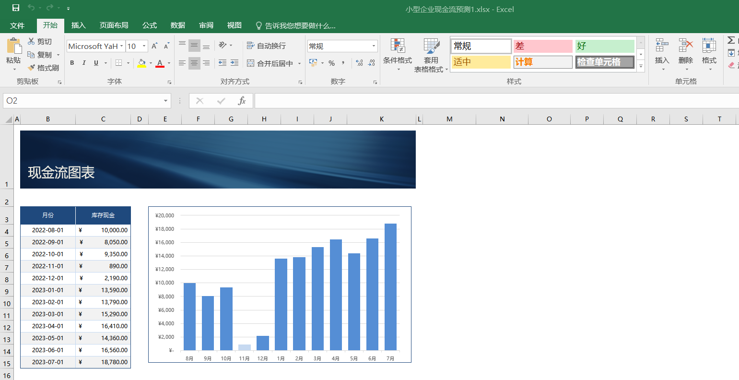
Task: Apply percent style format
Action: [x=331, y=63]
